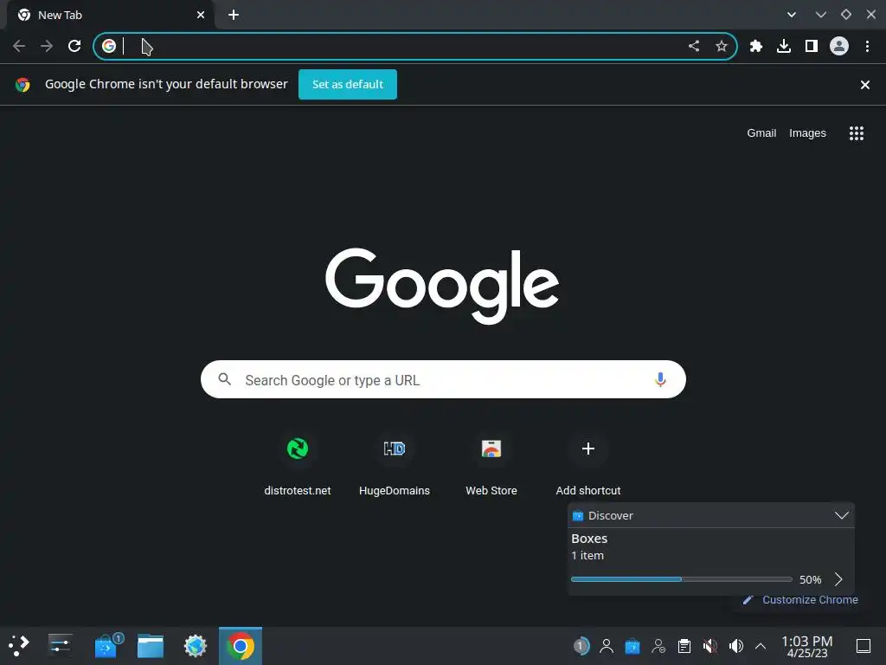Image resolution: width=886 pixels, height=665 pixels.
Task: Launch the globe gear taskbar app
Action: coord(196,646)
